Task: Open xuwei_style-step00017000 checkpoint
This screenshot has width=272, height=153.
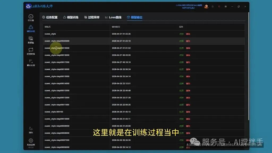Action: click(x=181, y=62)
